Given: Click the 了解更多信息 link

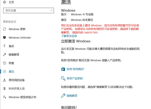Looking at the screenshot, I should [x=69, y=36].
